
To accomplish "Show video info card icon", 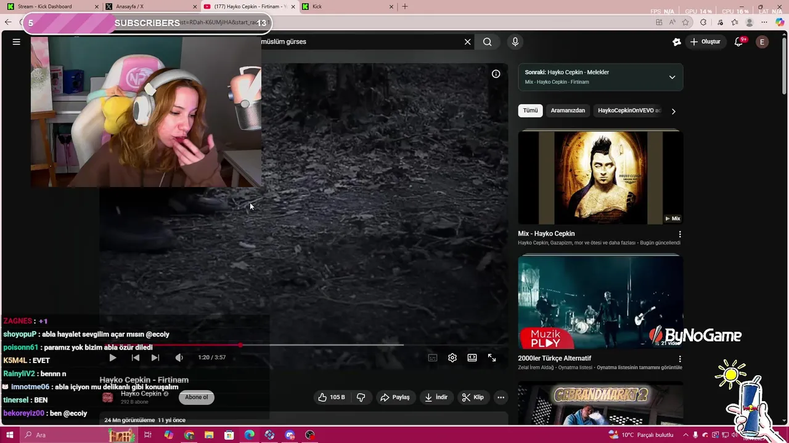I will pyautogui.click(x=496, y=74).
